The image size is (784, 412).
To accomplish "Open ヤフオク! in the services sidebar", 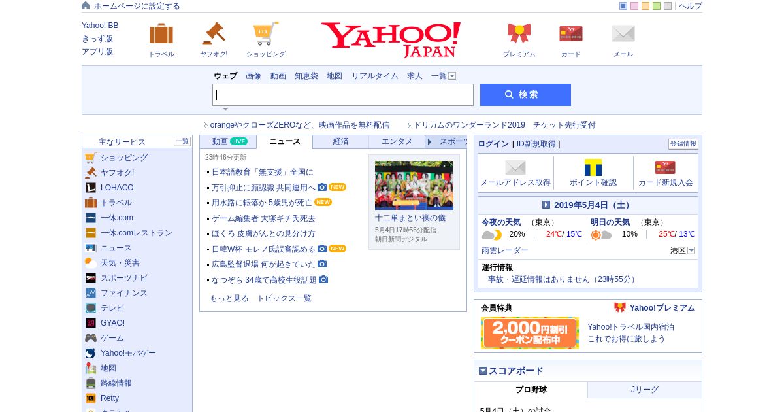I will 117,173.
